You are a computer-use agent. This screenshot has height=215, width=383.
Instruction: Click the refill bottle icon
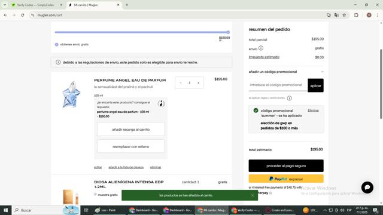pos(161,103)
